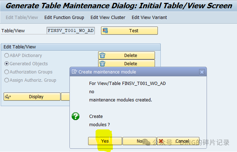Click the 'modules ?' dialog text

pos(100,125)
